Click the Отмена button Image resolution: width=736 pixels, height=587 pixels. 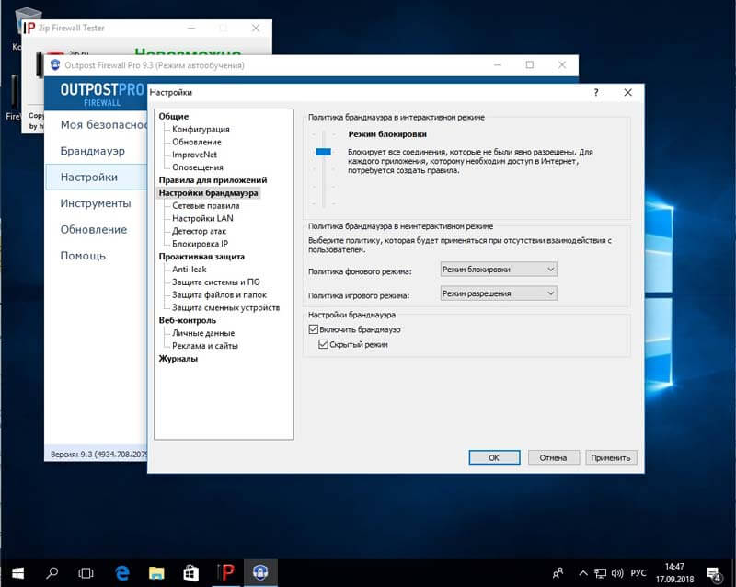point(553,457)
